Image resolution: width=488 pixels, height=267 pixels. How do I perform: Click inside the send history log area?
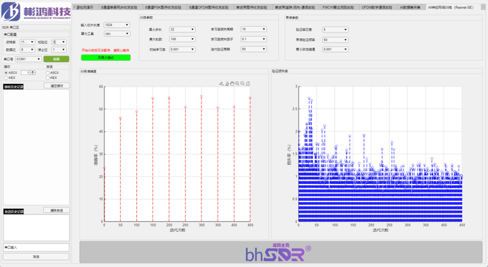(36, 228)
